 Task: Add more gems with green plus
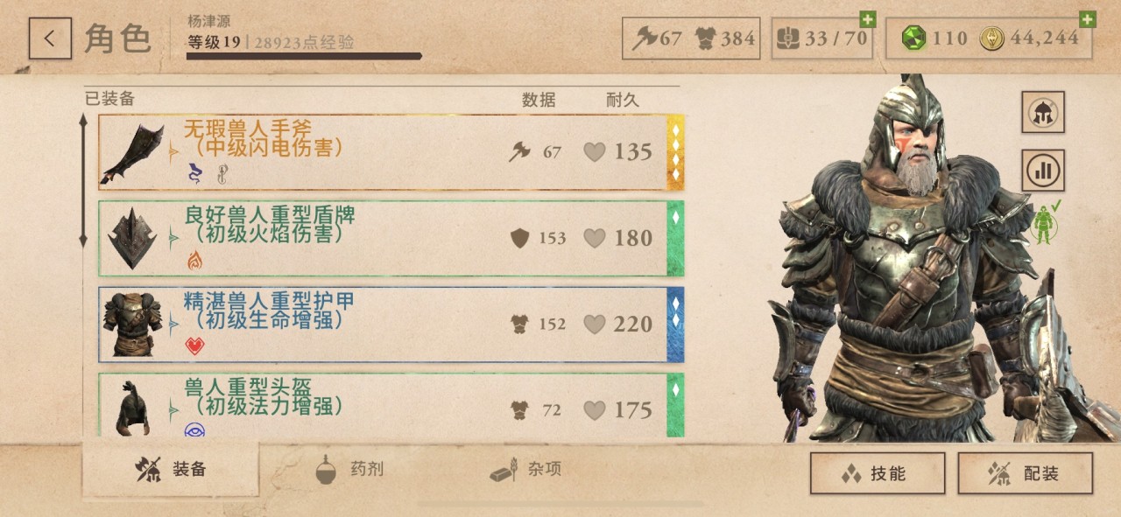click(x=1087, y=18)
